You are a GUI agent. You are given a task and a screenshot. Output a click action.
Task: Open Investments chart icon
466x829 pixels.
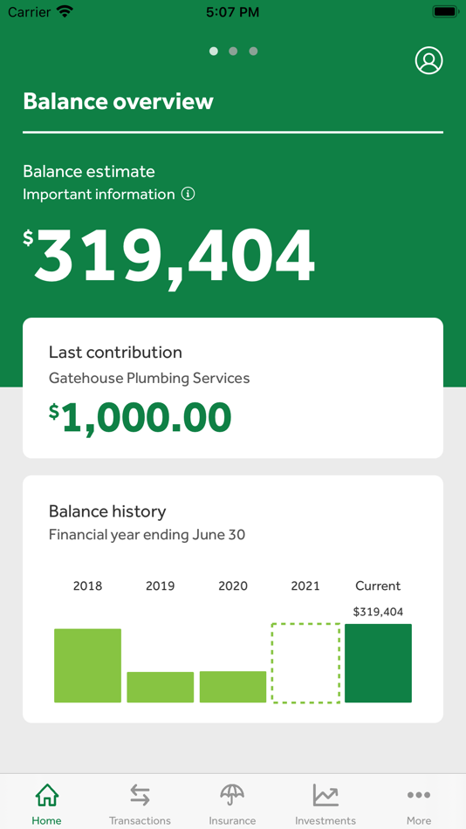326,795
